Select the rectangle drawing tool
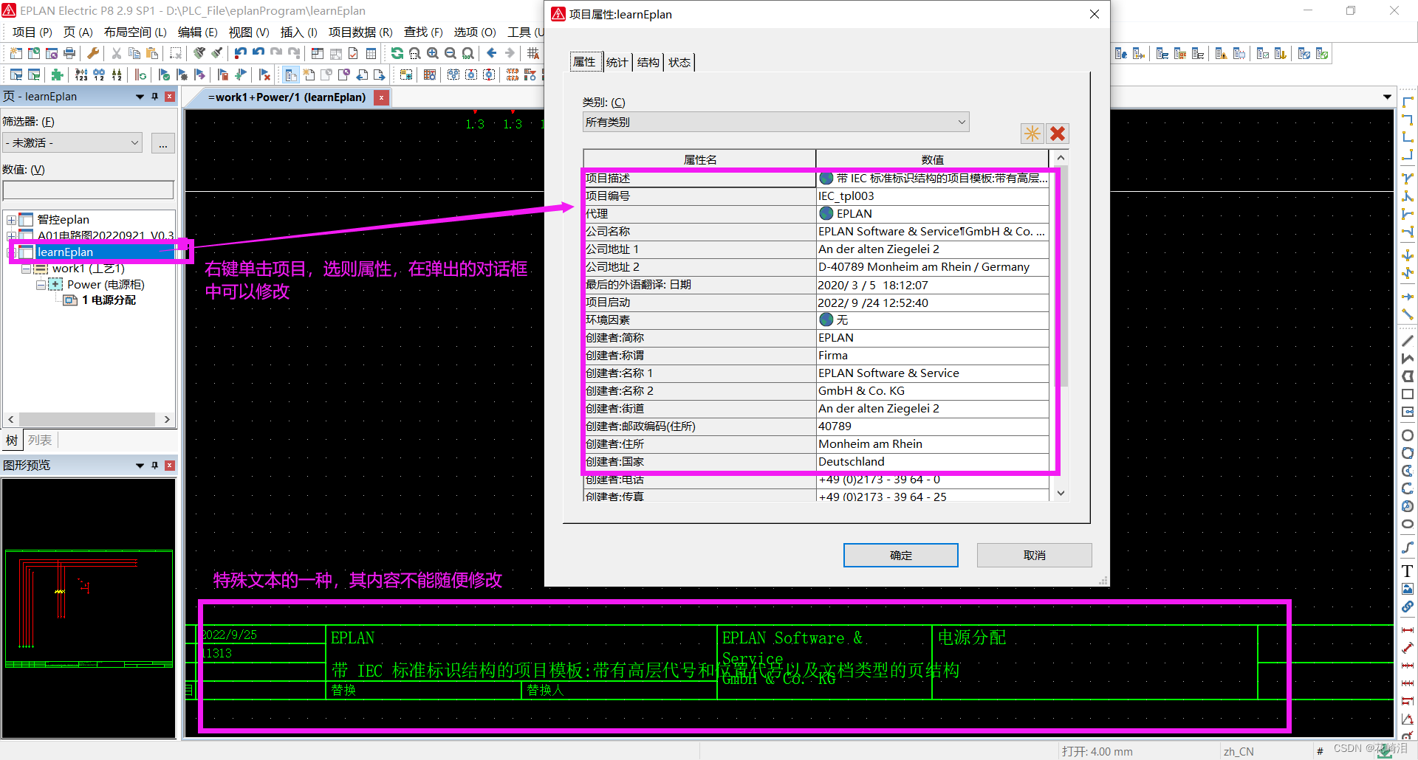Screen dimensions: 1418x760 point(1408,394)
